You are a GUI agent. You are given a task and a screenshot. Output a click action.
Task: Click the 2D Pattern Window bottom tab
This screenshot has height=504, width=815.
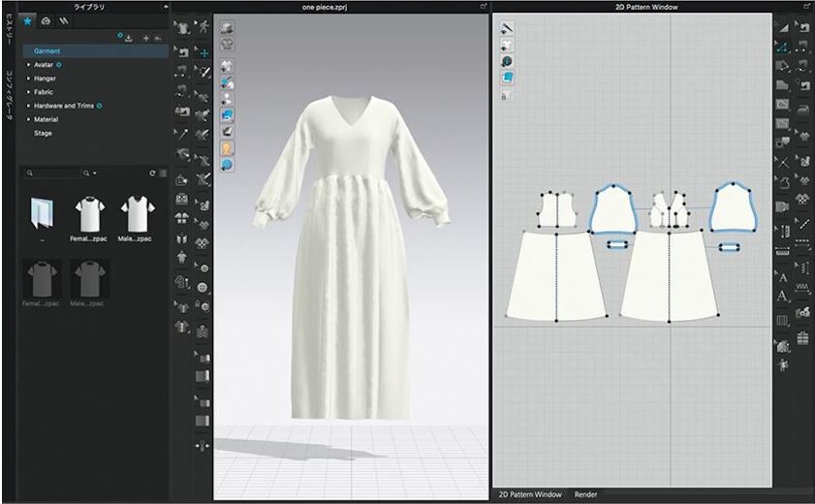(x=530, y=494)
